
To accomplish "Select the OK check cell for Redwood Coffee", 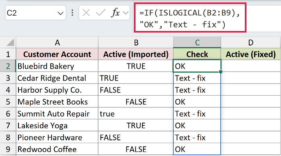I will [x=197, y=149].
